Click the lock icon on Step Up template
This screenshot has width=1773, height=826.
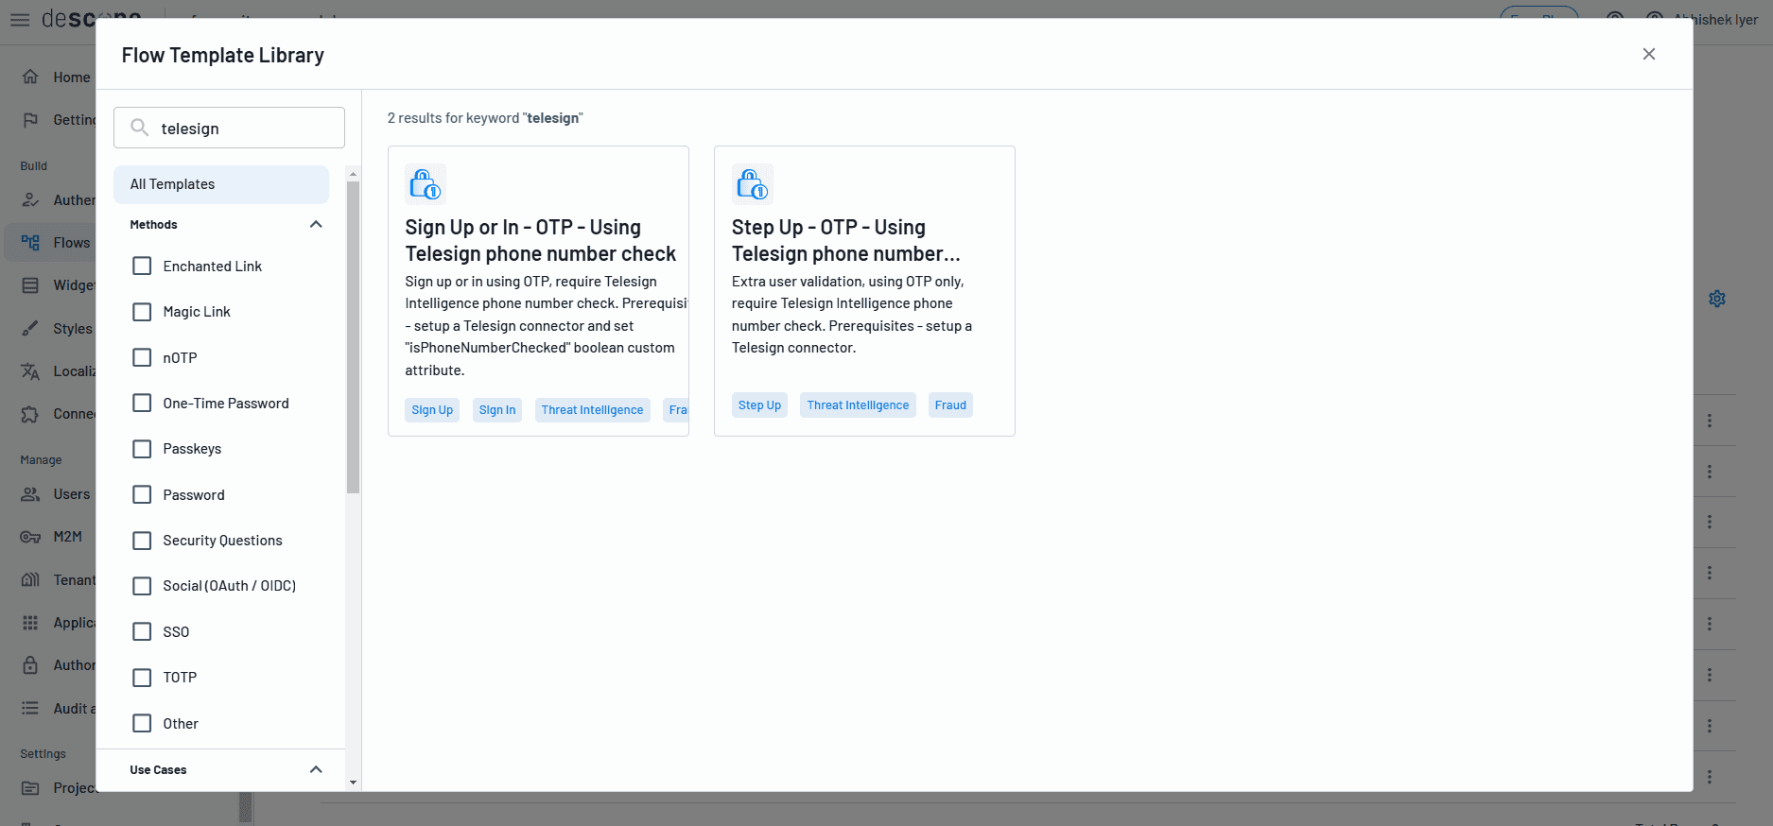(x=753, y=185)
